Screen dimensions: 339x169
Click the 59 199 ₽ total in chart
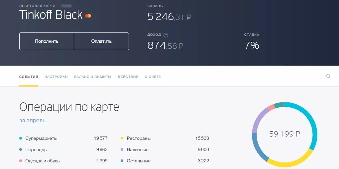[284, 134]
